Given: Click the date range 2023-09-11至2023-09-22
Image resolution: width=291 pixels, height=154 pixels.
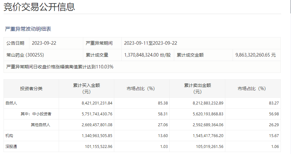Looking at the screenshot, I should click(150, 43).
